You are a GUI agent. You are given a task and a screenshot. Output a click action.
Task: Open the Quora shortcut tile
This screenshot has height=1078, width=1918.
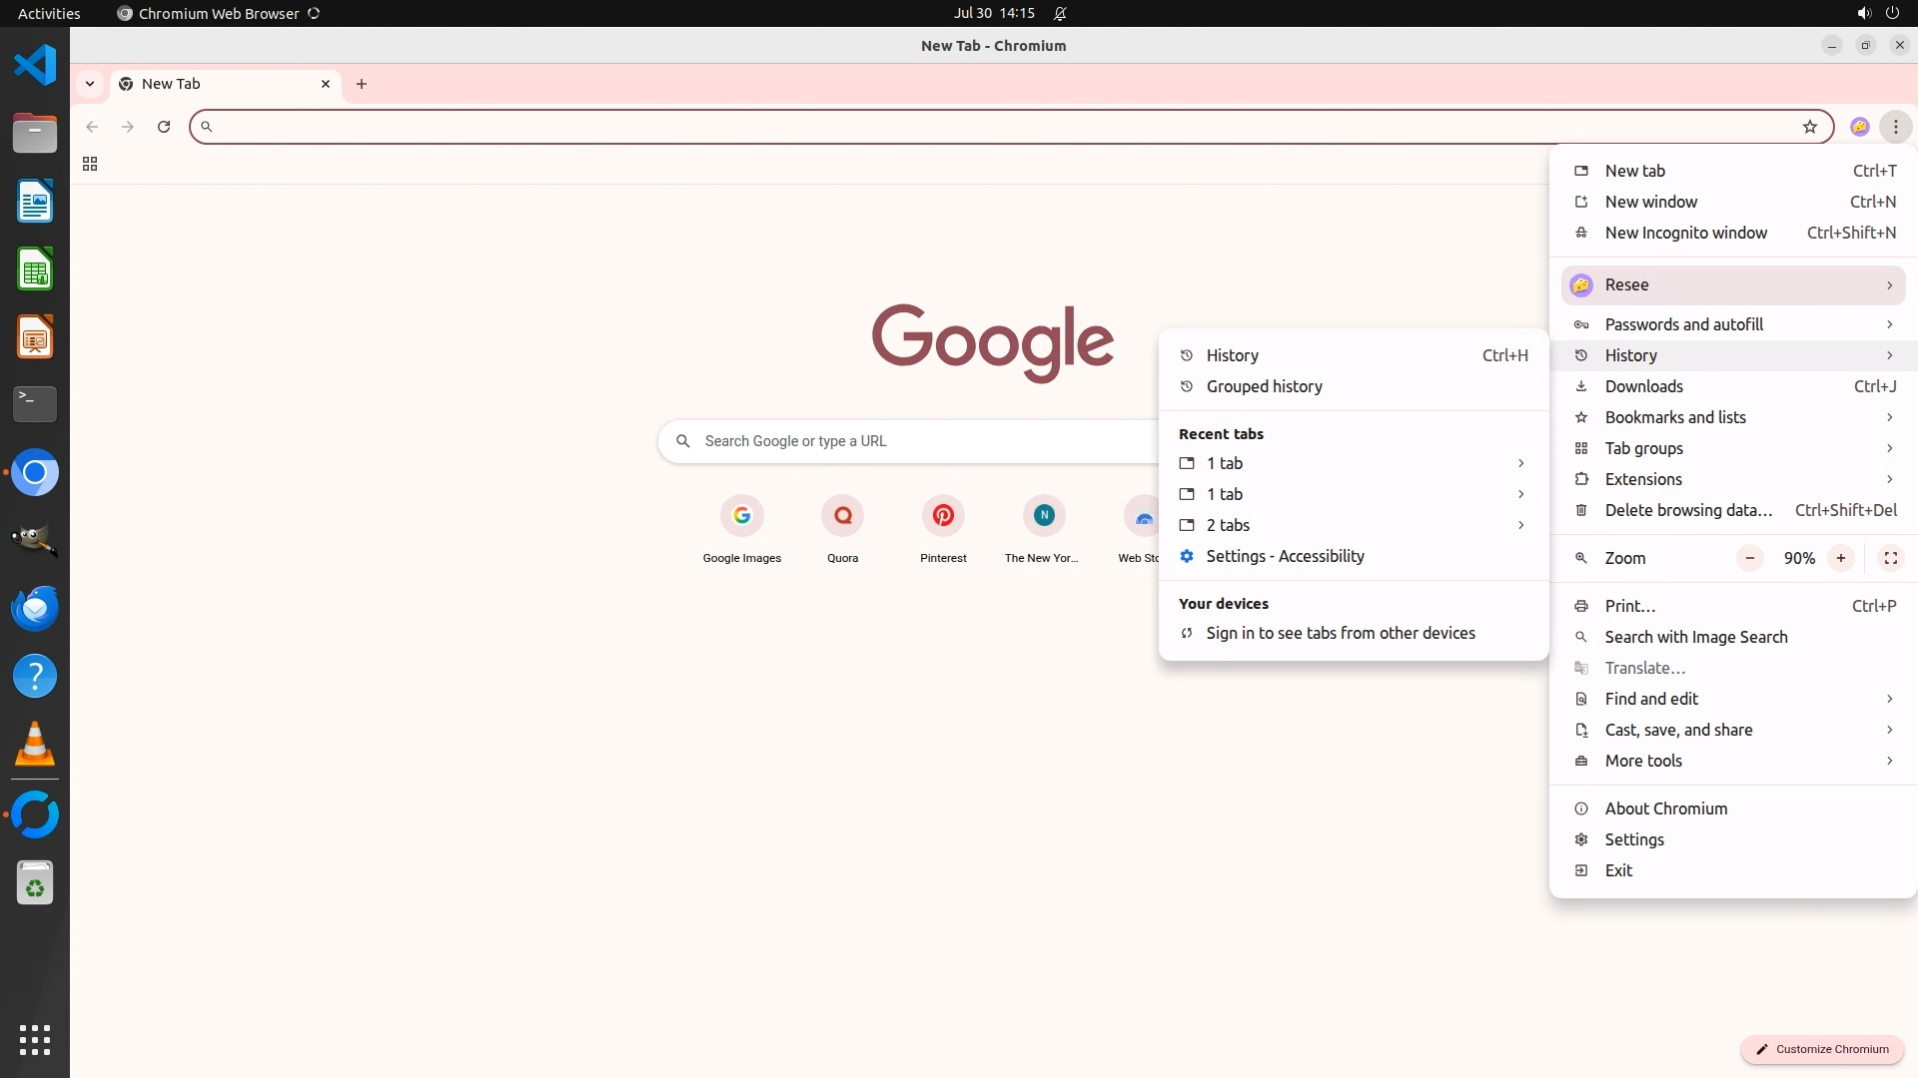[x=842, y=516]
